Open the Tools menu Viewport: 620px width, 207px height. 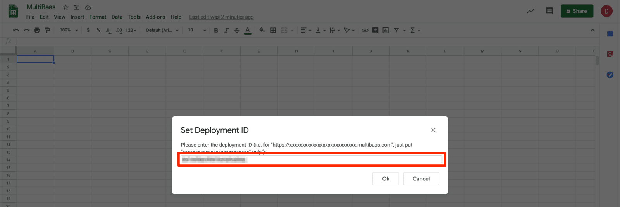click(134, 17)
